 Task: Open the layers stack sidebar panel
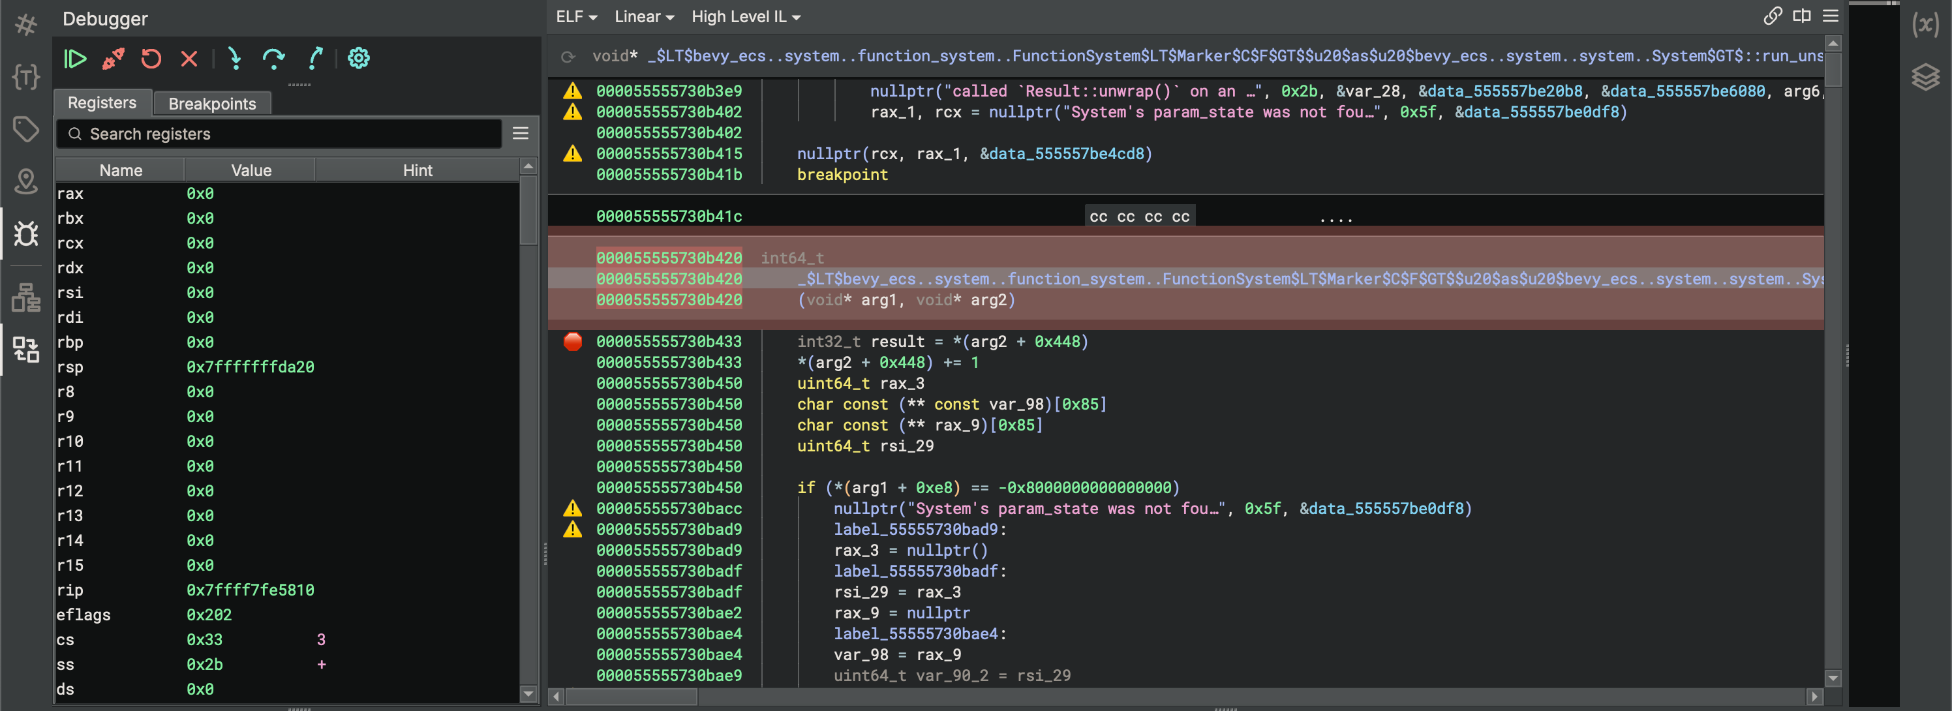(1925, 76)
